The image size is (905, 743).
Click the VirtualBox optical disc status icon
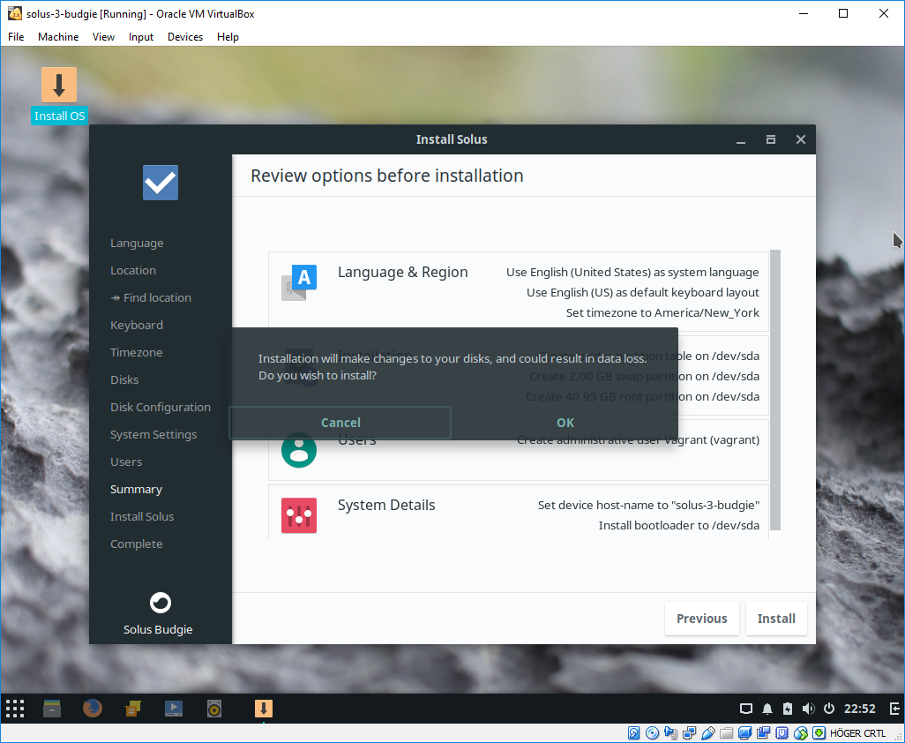tap(652, 733)
